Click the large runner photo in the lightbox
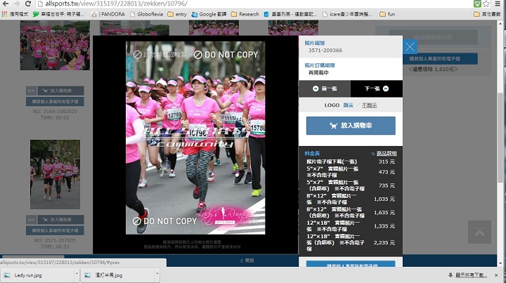This screenshot has width=506, height=283. [195, 138]
